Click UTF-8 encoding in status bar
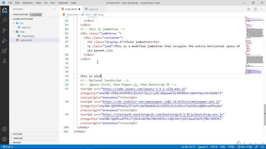 (x=214, y=147)
